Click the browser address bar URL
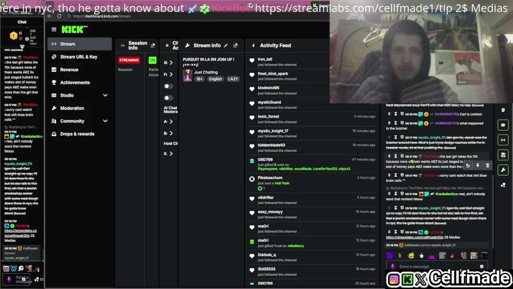 click(102, 16)
